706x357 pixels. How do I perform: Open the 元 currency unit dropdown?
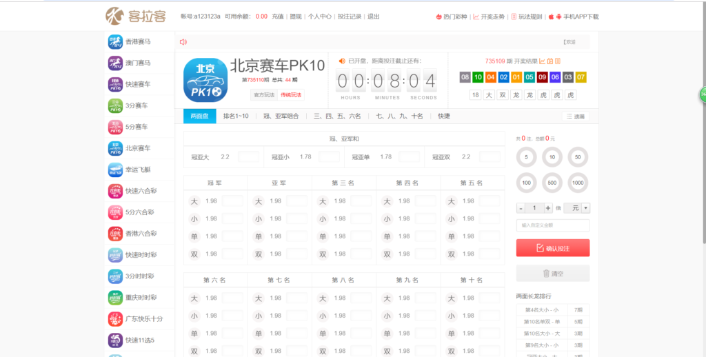[576, 207]
